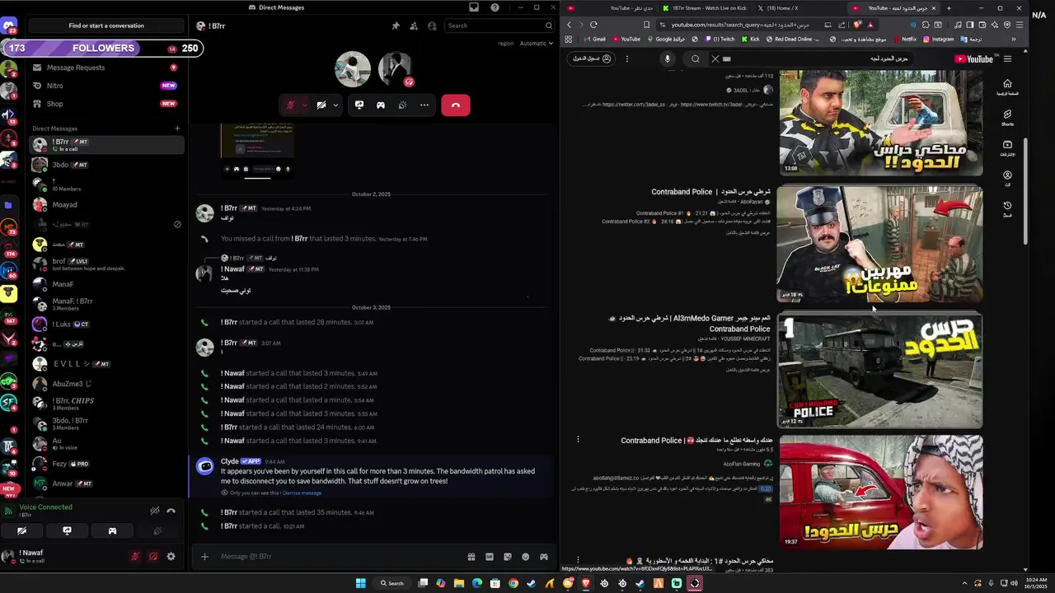Open camera options arrow in call bar
Viewport: 1055px width, 593px height.
tap(335, 105)
